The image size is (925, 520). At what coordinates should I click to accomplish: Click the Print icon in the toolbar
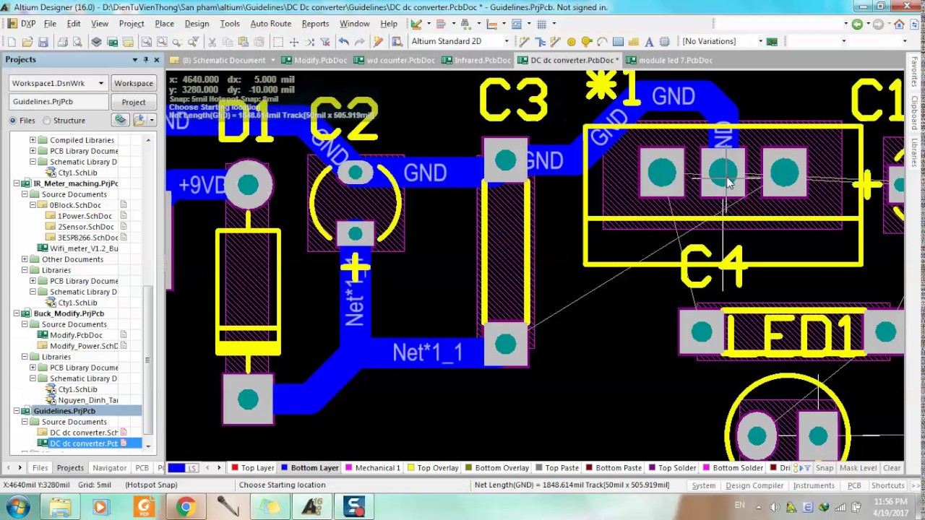pos(63,41)
